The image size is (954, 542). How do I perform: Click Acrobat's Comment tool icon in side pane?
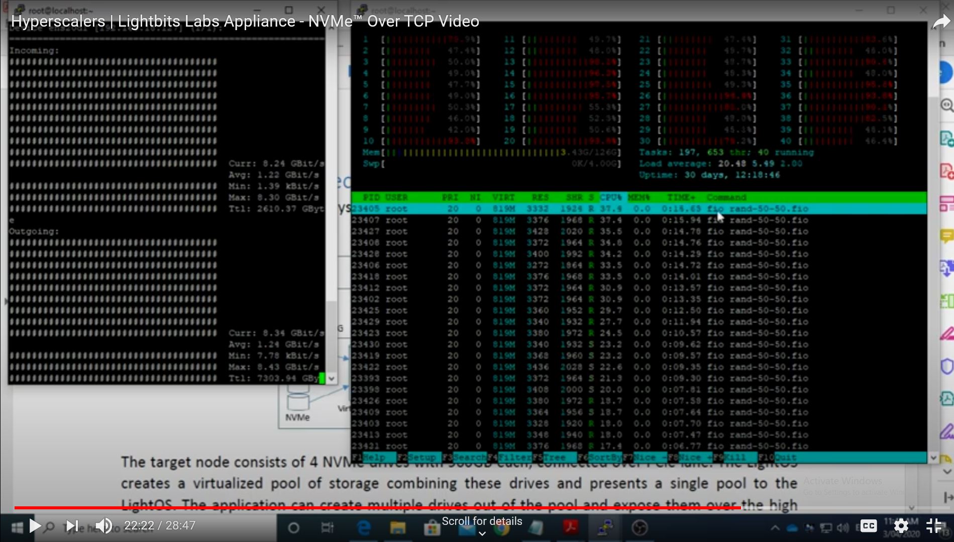[x=946, y=236]
